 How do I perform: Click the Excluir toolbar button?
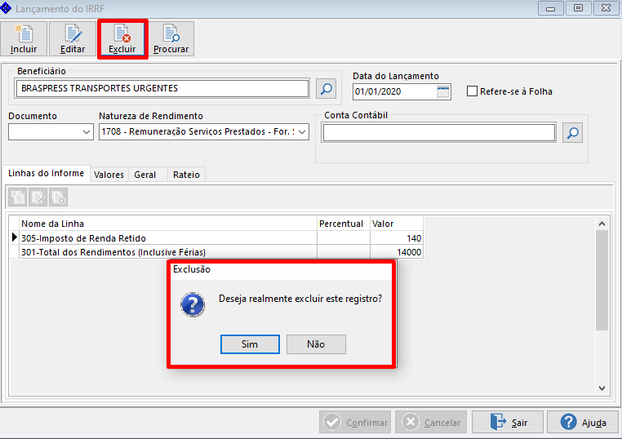[x=122, y=39]
